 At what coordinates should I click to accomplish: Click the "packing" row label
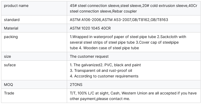click(x=11, y=37)
